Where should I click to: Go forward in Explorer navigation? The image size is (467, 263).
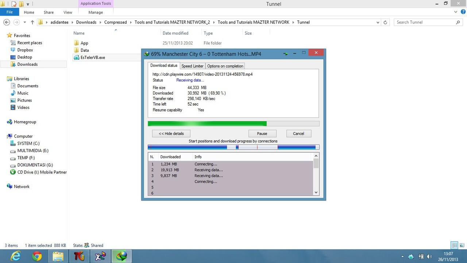coord(16,22)
